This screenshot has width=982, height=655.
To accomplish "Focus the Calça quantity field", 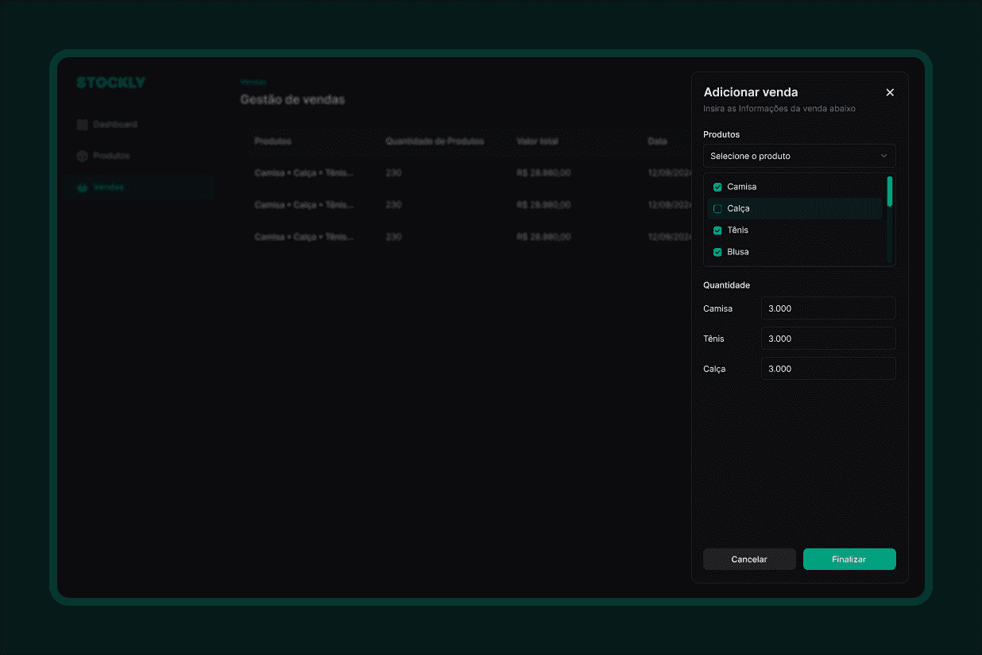I will point(828,369).
